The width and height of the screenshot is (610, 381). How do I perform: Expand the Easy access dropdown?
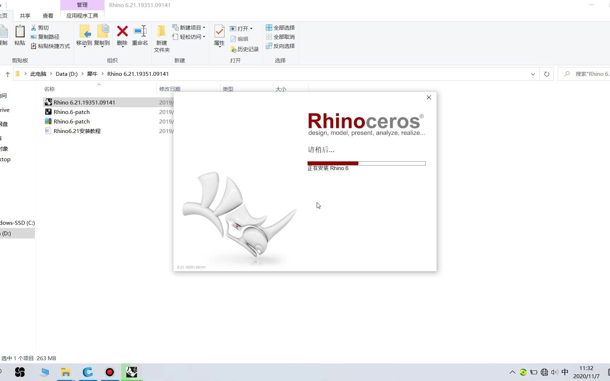(204, 37)
